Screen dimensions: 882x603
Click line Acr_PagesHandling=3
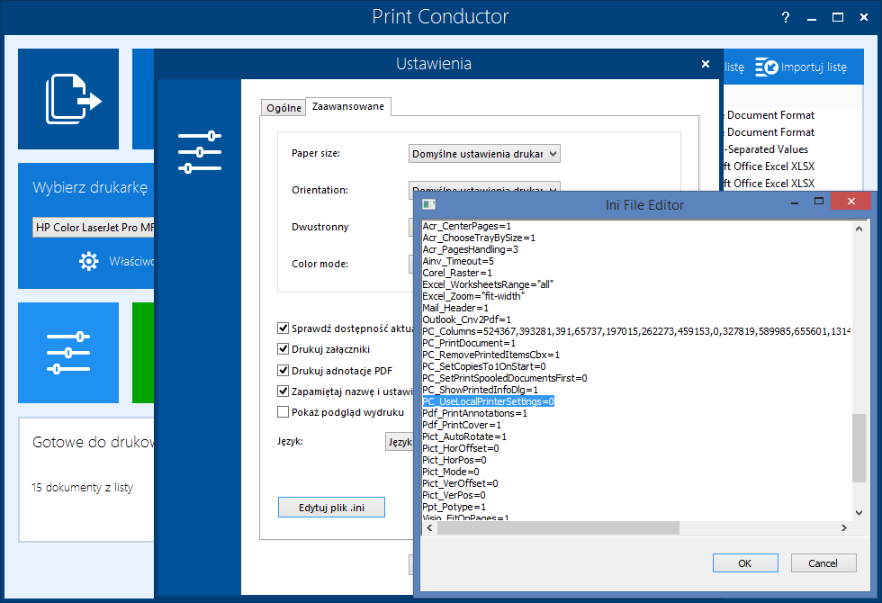[470, 249]
